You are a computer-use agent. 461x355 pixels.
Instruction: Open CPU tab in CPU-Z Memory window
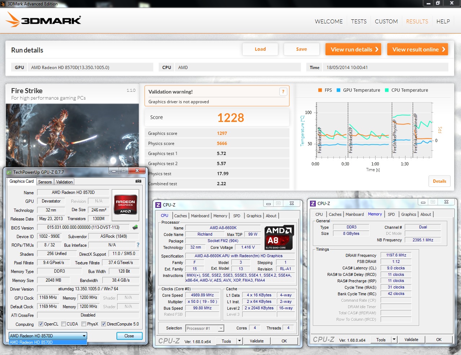pos(319,214)
